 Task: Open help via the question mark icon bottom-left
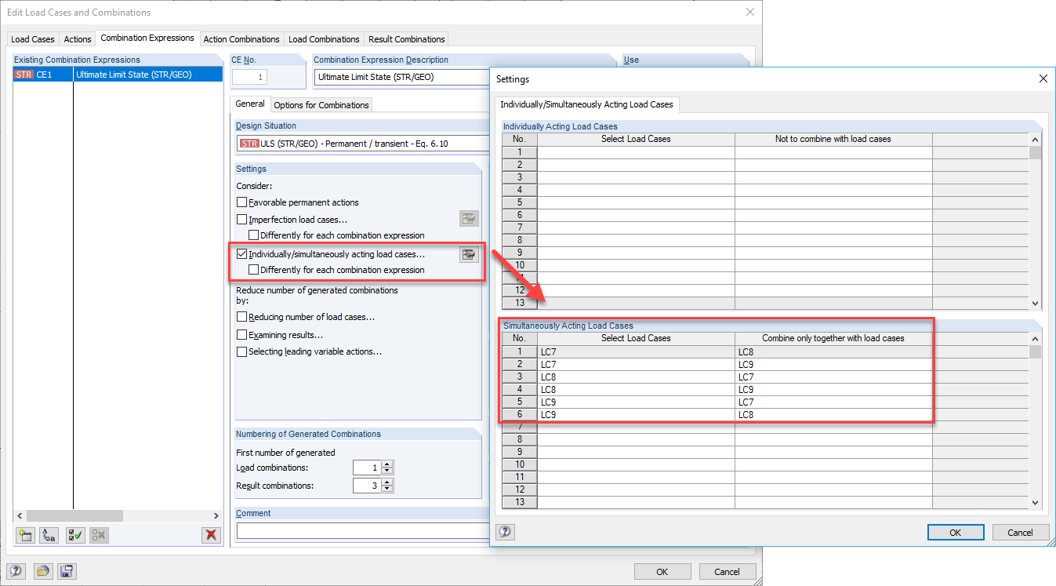(16, 571)
